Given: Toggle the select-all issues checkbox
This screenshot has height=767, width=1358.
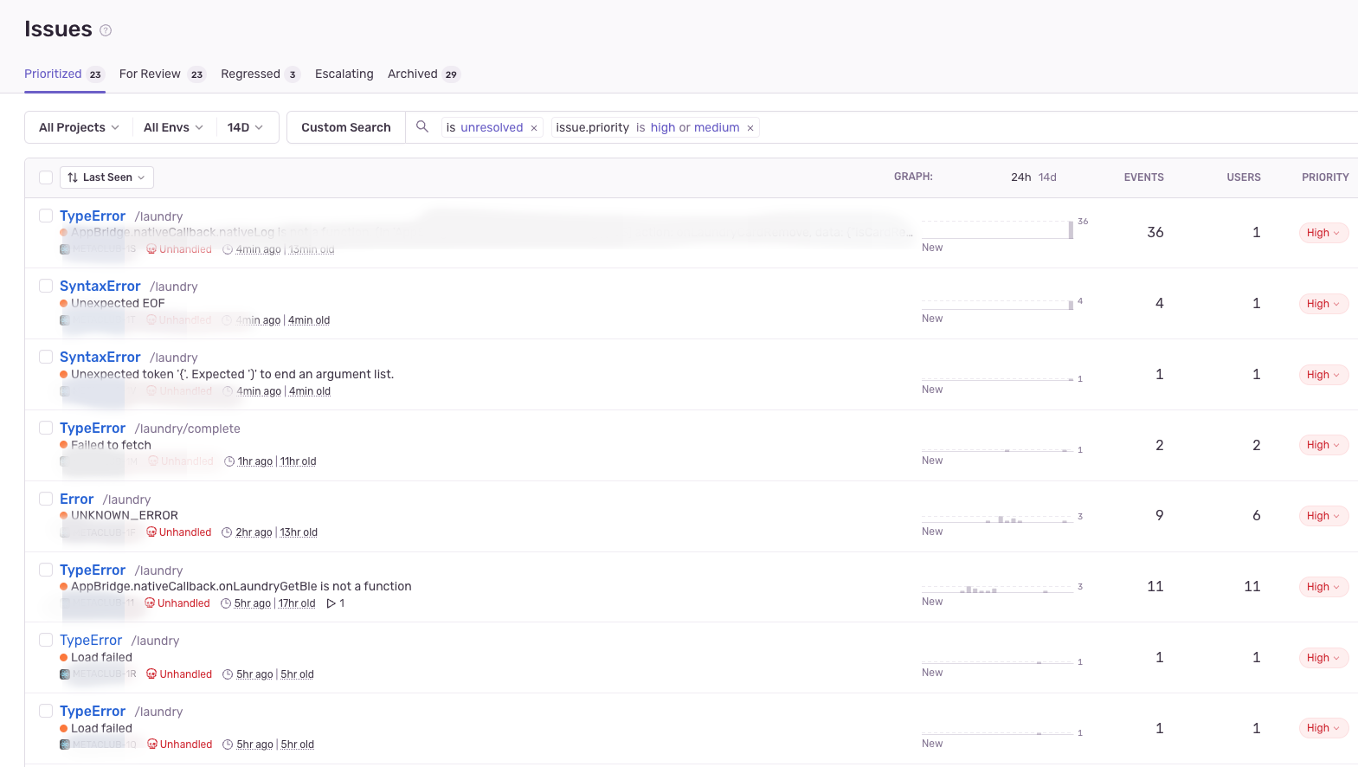Looking at the screenshot, I should (46, 177).
